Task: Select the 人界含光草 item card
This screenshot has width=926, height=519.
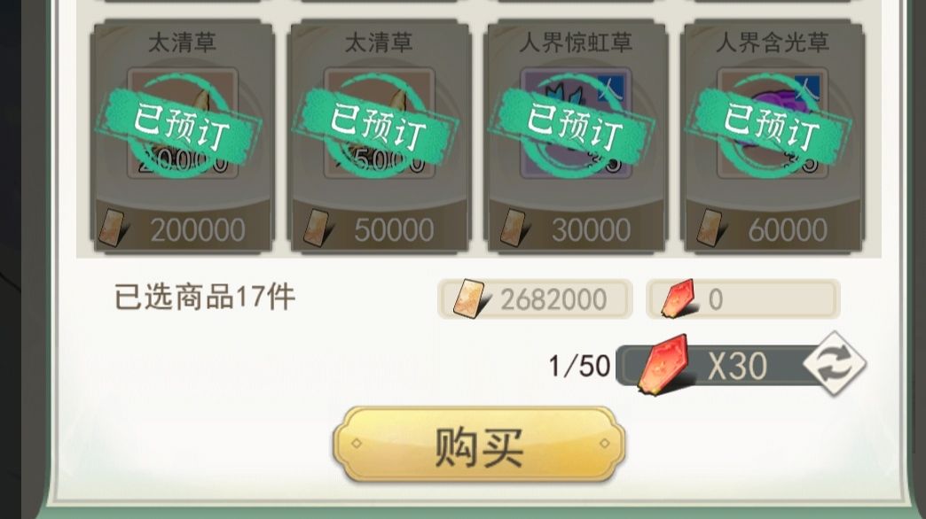Action: pos(773,137)
